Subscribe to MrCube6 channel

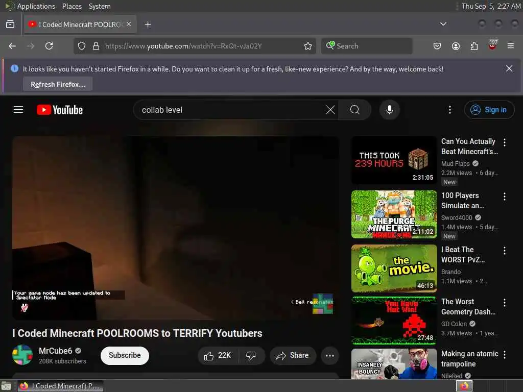pyautogui.click(x=125, y=355)
